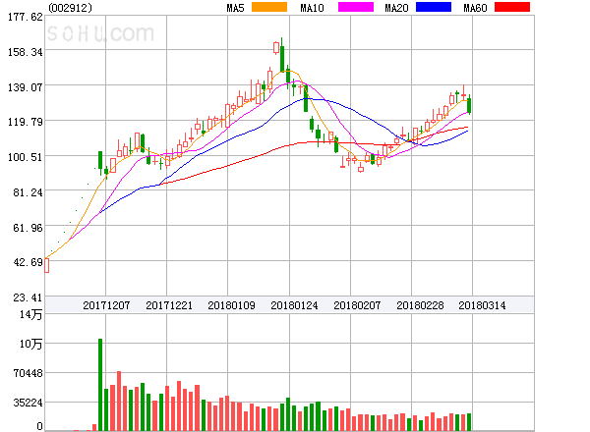Click the 119.79 price axis label
590x432 pixels.
26,122
